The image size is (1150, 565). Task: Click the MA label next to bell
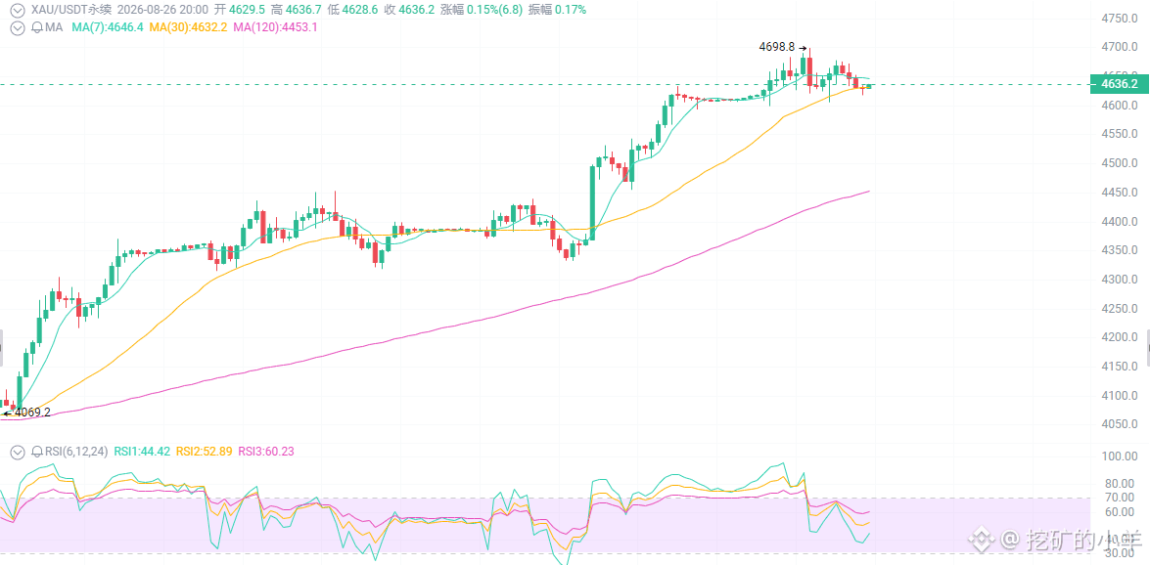click(54, 27)
